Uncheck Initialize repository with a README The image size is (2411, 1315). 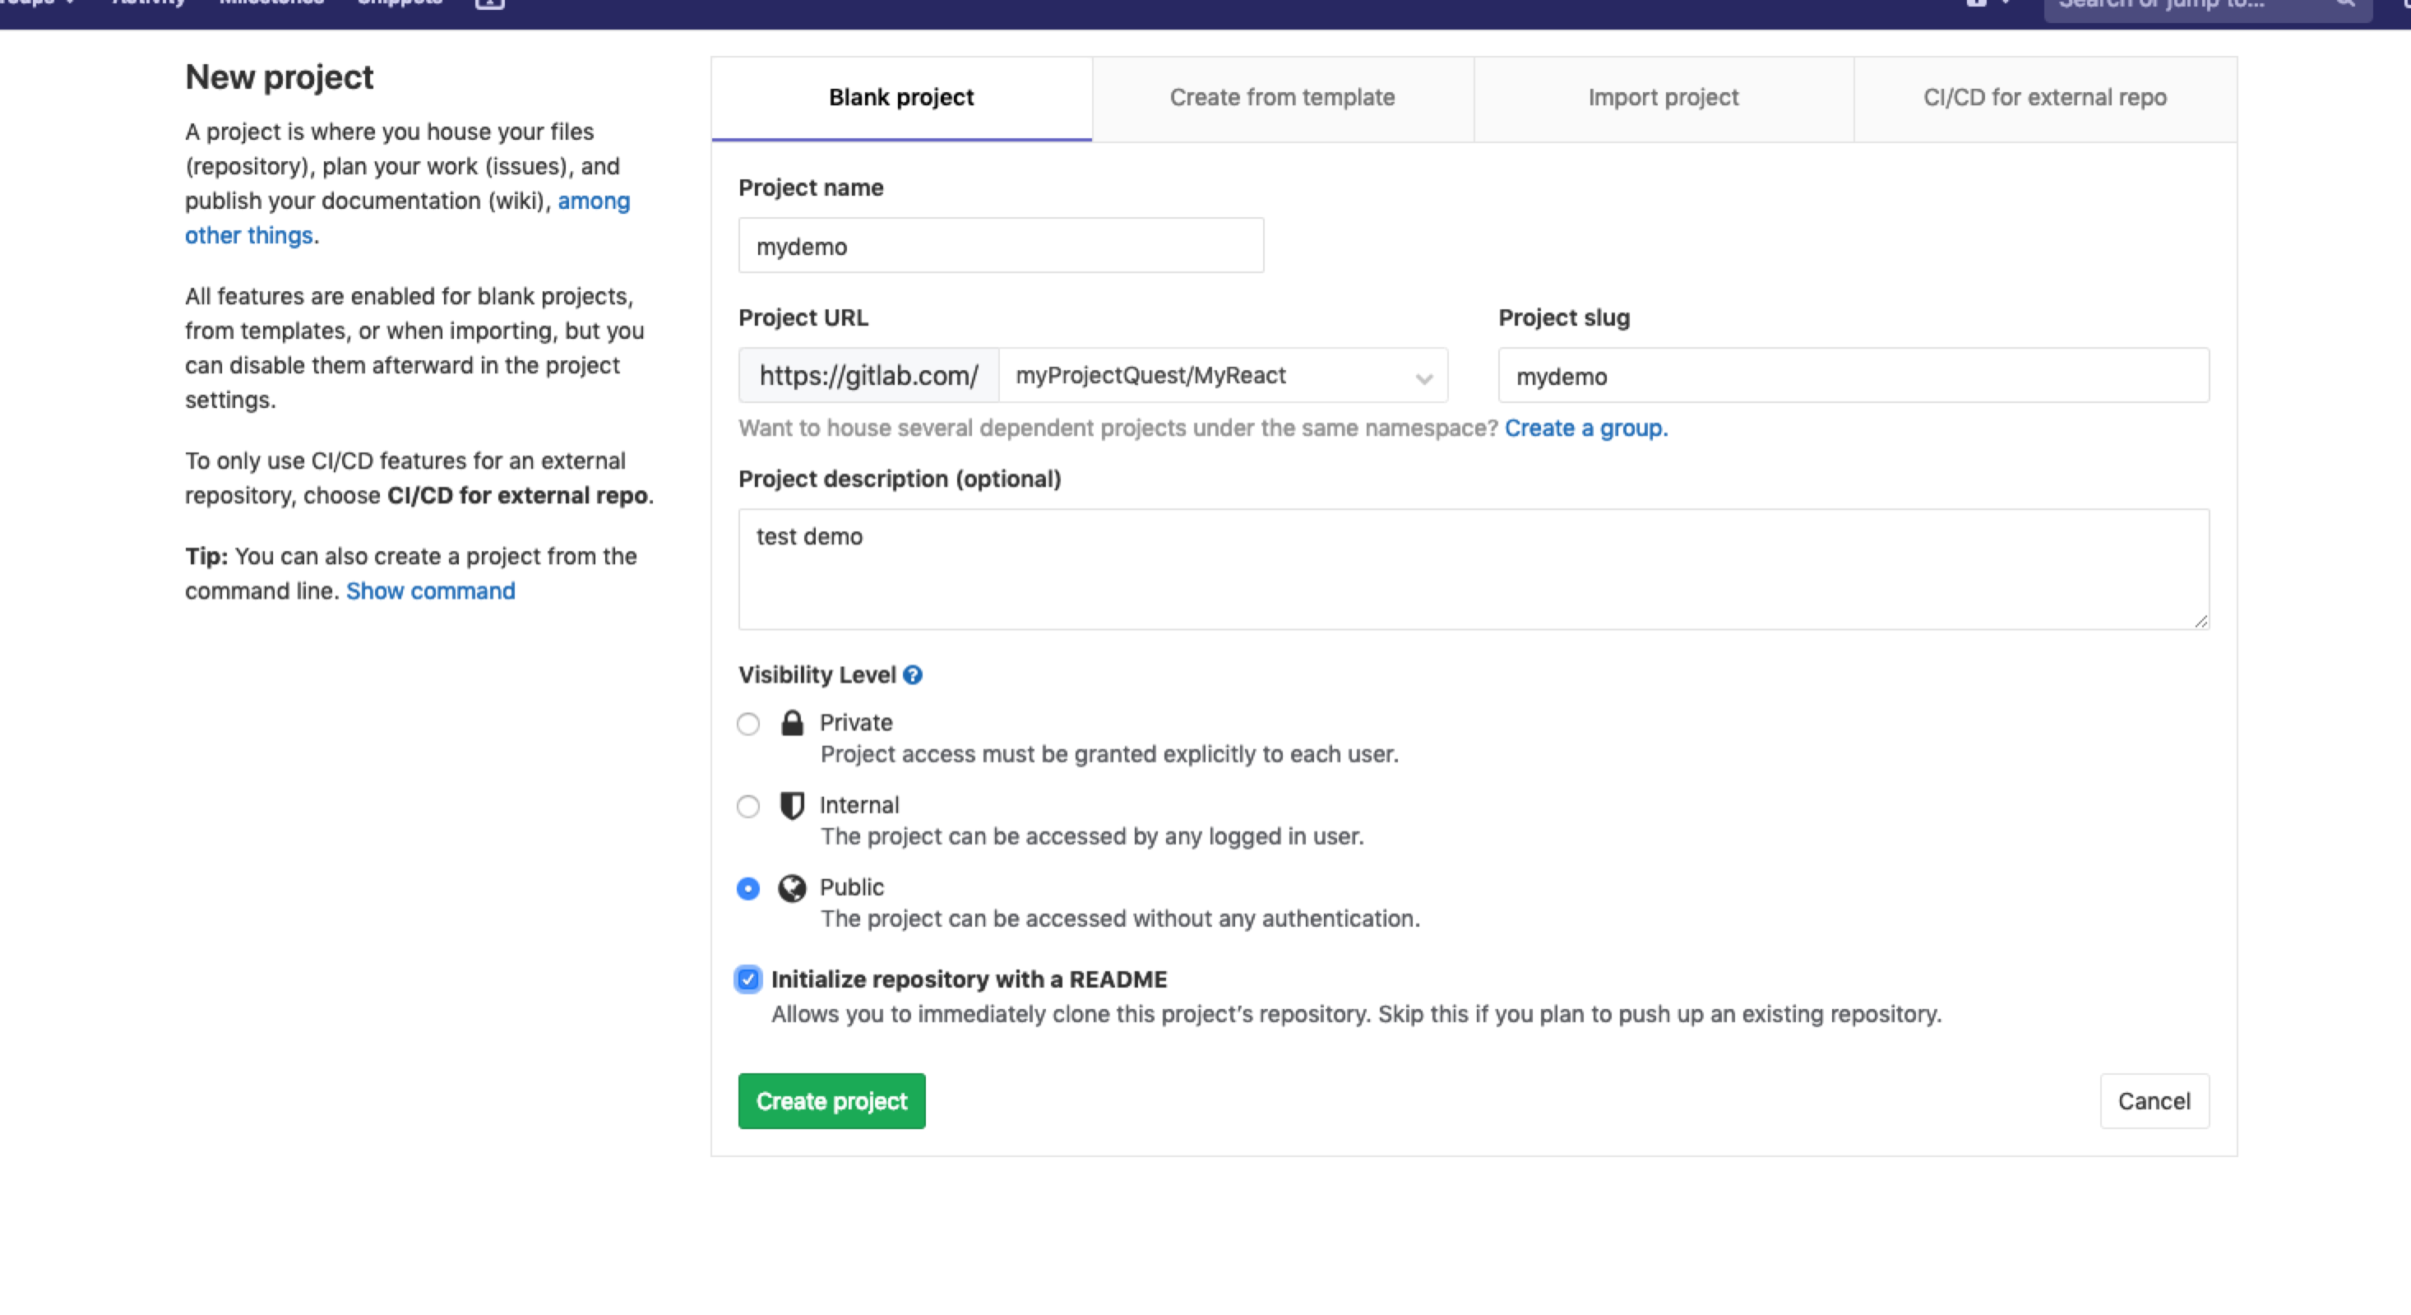click(747, 980)
